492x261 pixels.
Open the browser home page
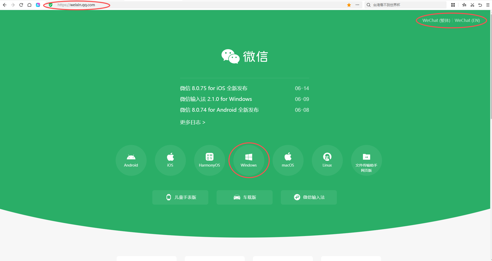point(29,5)
